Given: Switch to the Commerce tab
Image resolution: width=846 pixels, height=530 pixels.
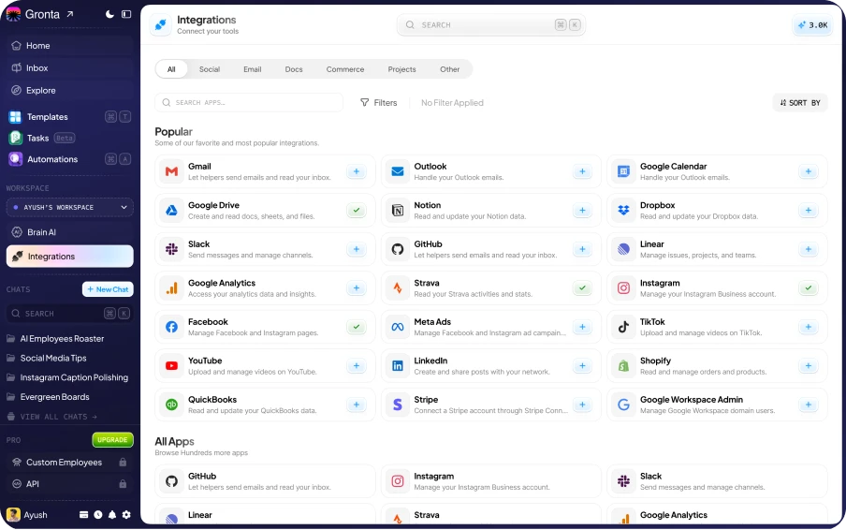Looking at the screenshot, I should (x=345, y=69).
